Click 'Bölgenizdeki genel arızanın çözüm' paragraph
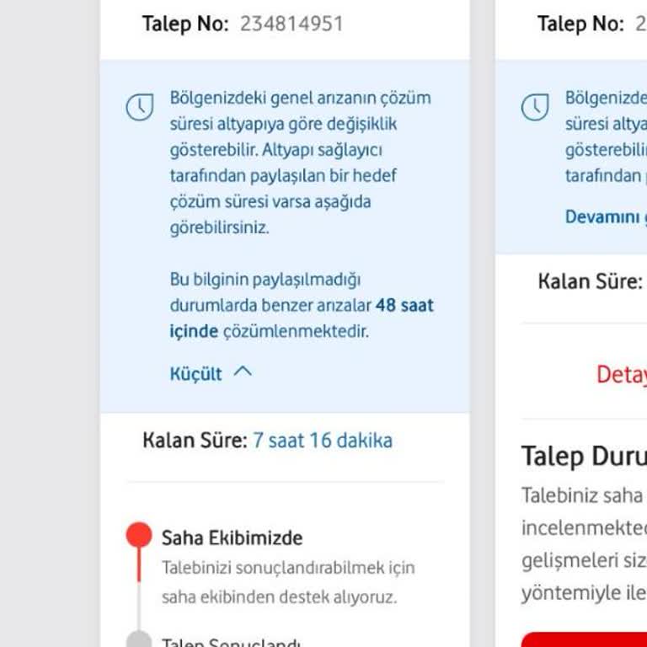Viewport: 647px width, 647px height. 301,163
